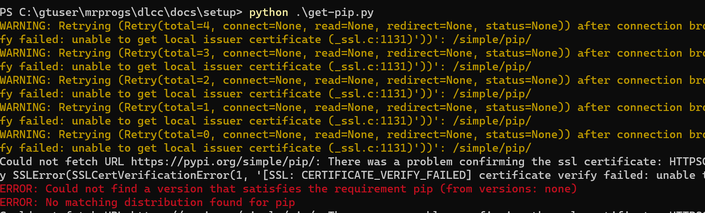Viewport: 705px width, 213px height.
Task: Click the '(from versions: none)' text
Action: pos(508,189)
